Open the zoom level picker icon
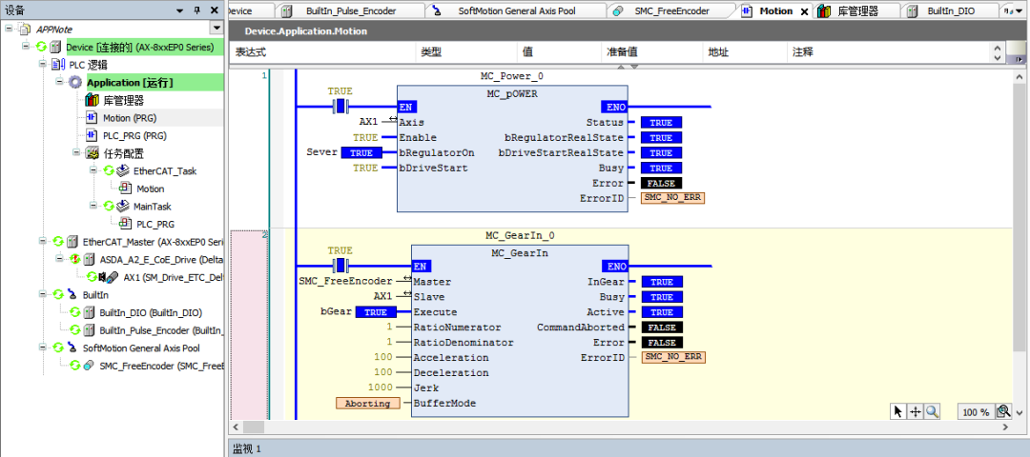This screenshot has width=1030, height=457. point(1003,411)
